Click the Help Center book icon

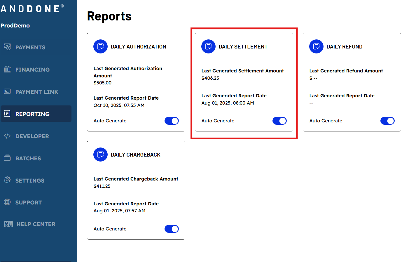pyautogui.click(x=8, y=224)
